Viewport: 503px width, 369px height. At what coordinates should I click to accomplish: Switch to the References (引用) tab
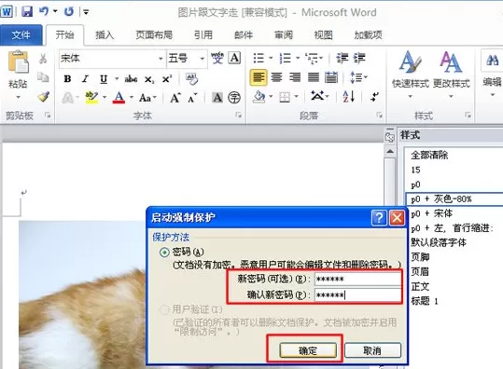203,34
